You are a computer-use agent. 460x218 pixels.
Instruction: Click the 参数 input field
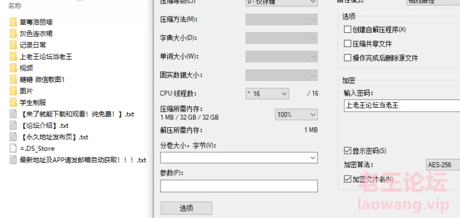(x=239, y=186)
